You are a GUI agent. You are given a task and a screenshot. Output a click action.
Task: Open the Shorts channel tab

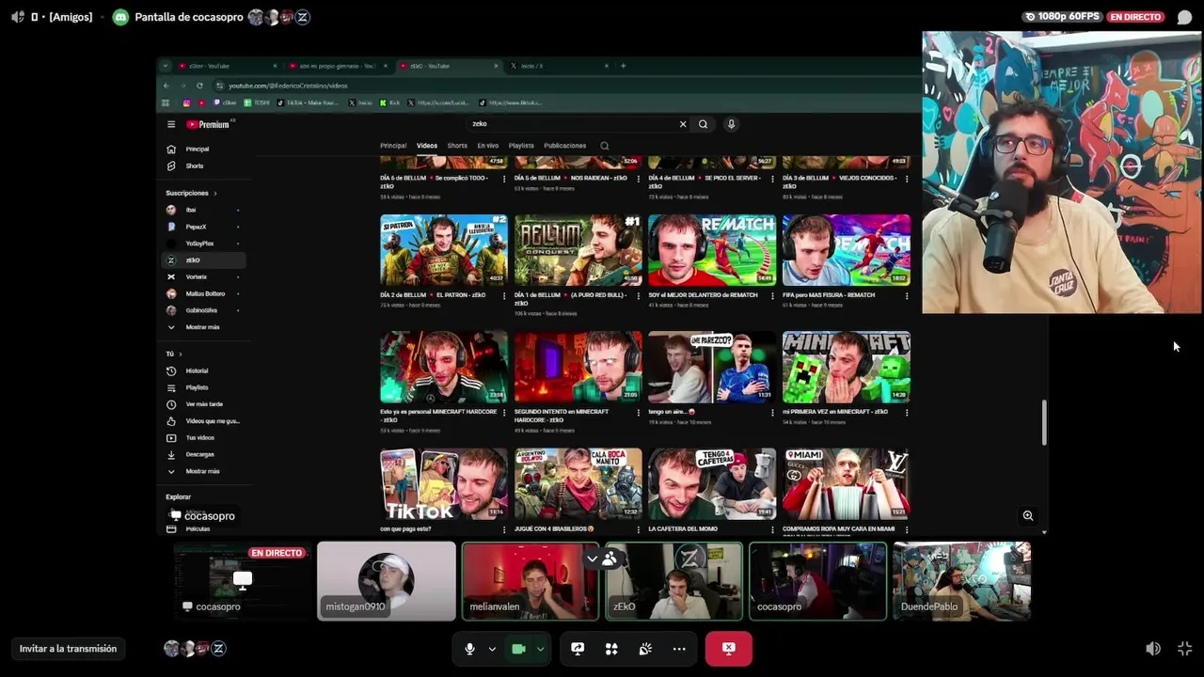457,146
